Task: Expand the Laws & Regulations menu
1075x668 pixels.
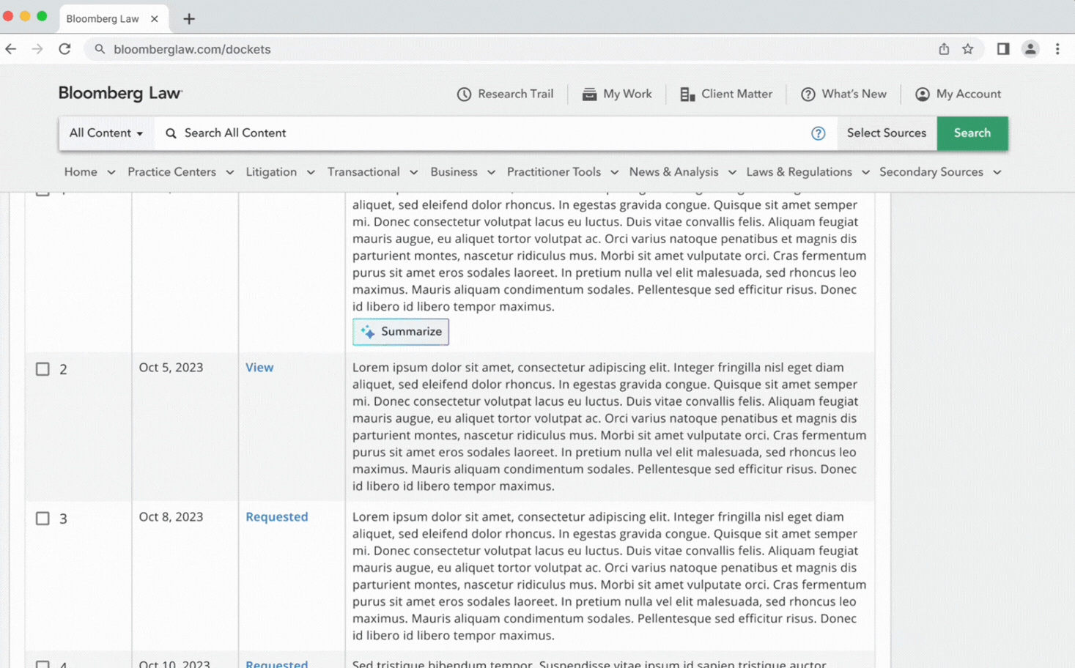Action: [x=799, y=171]
